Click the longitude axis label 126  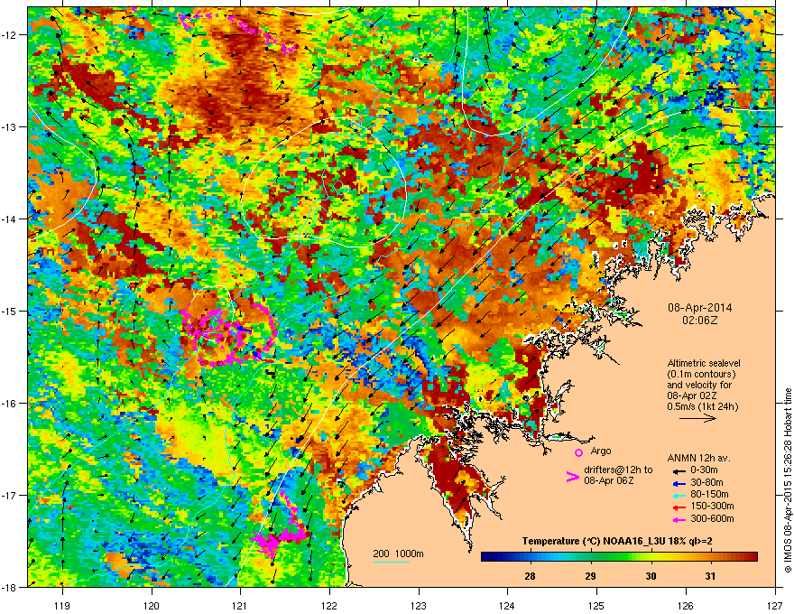(686, 605)
